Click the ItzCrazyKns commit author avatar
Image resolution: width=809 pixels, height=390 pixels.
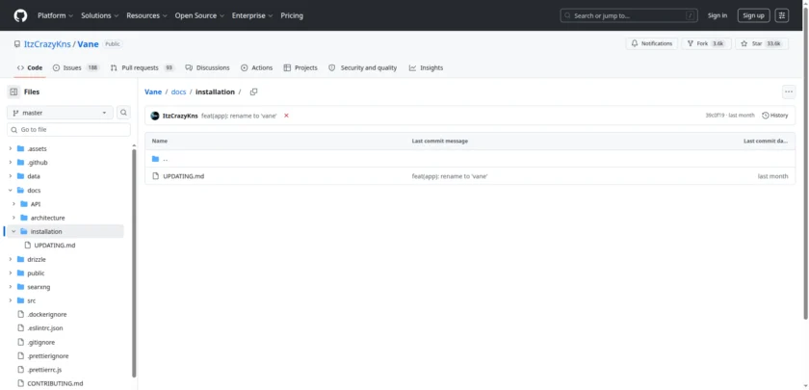pos(155,116)
